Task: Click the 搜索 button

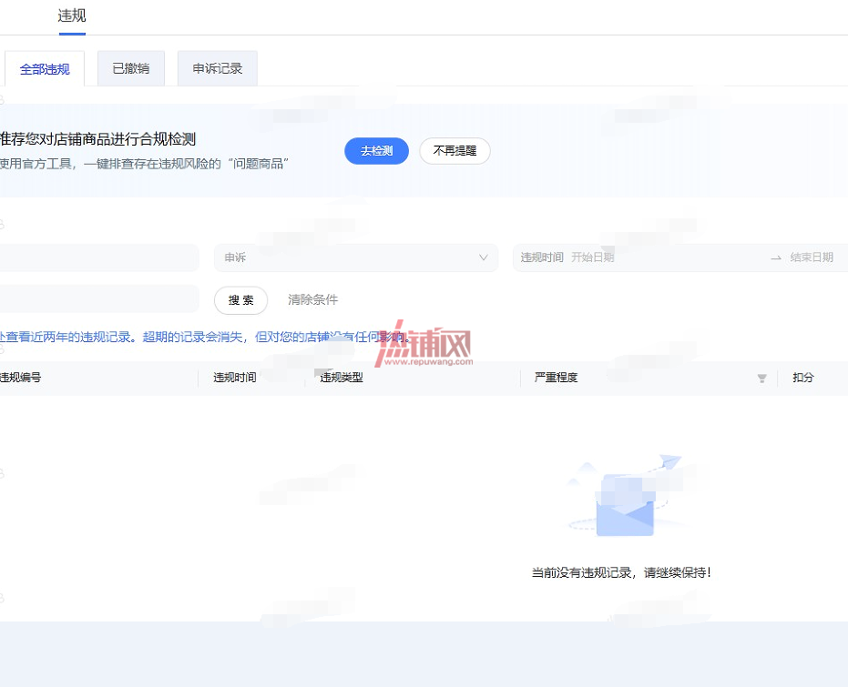Action: [x=240, y=300]
